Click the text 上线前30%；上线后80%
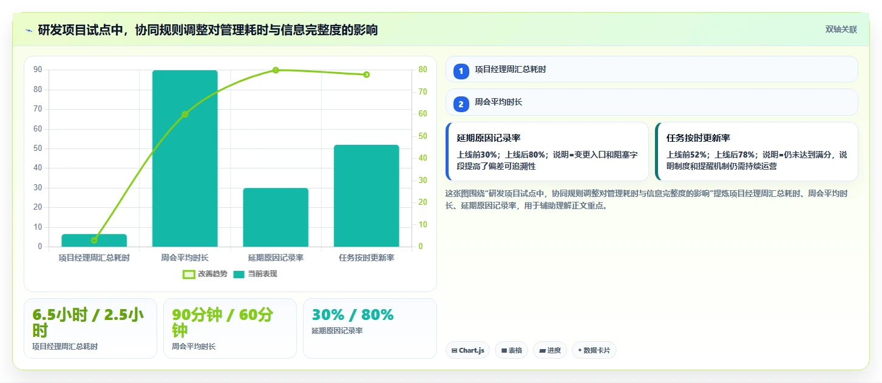The height and width of the screenshot is (383, 882). (x=501, y=155)
